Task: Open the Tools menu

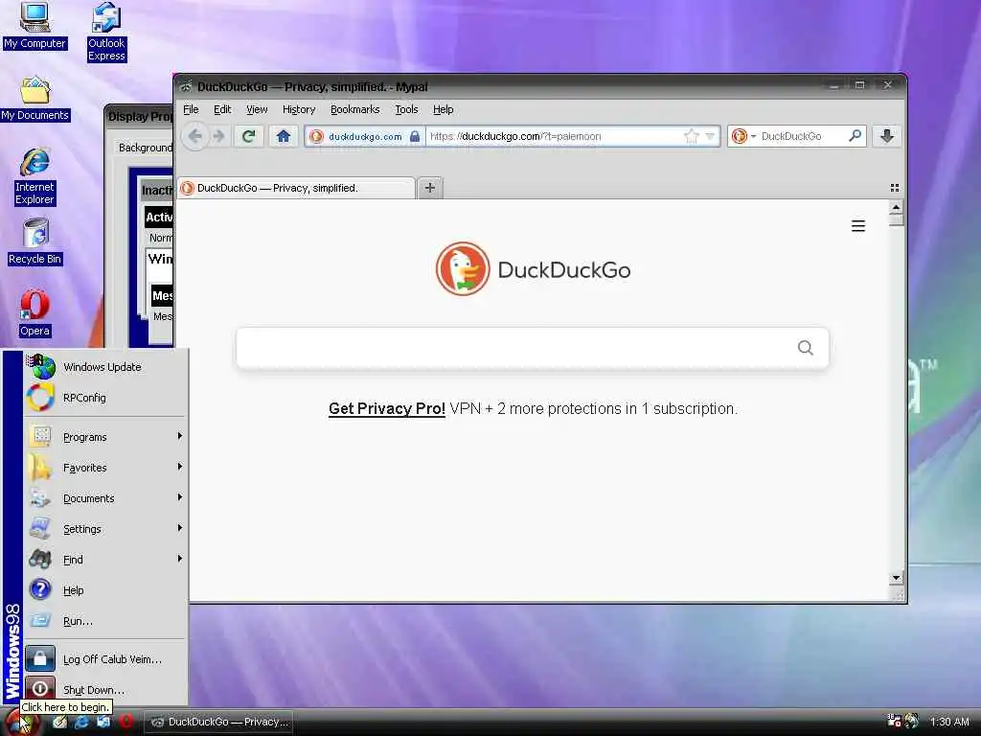Action: pos(406,109)
